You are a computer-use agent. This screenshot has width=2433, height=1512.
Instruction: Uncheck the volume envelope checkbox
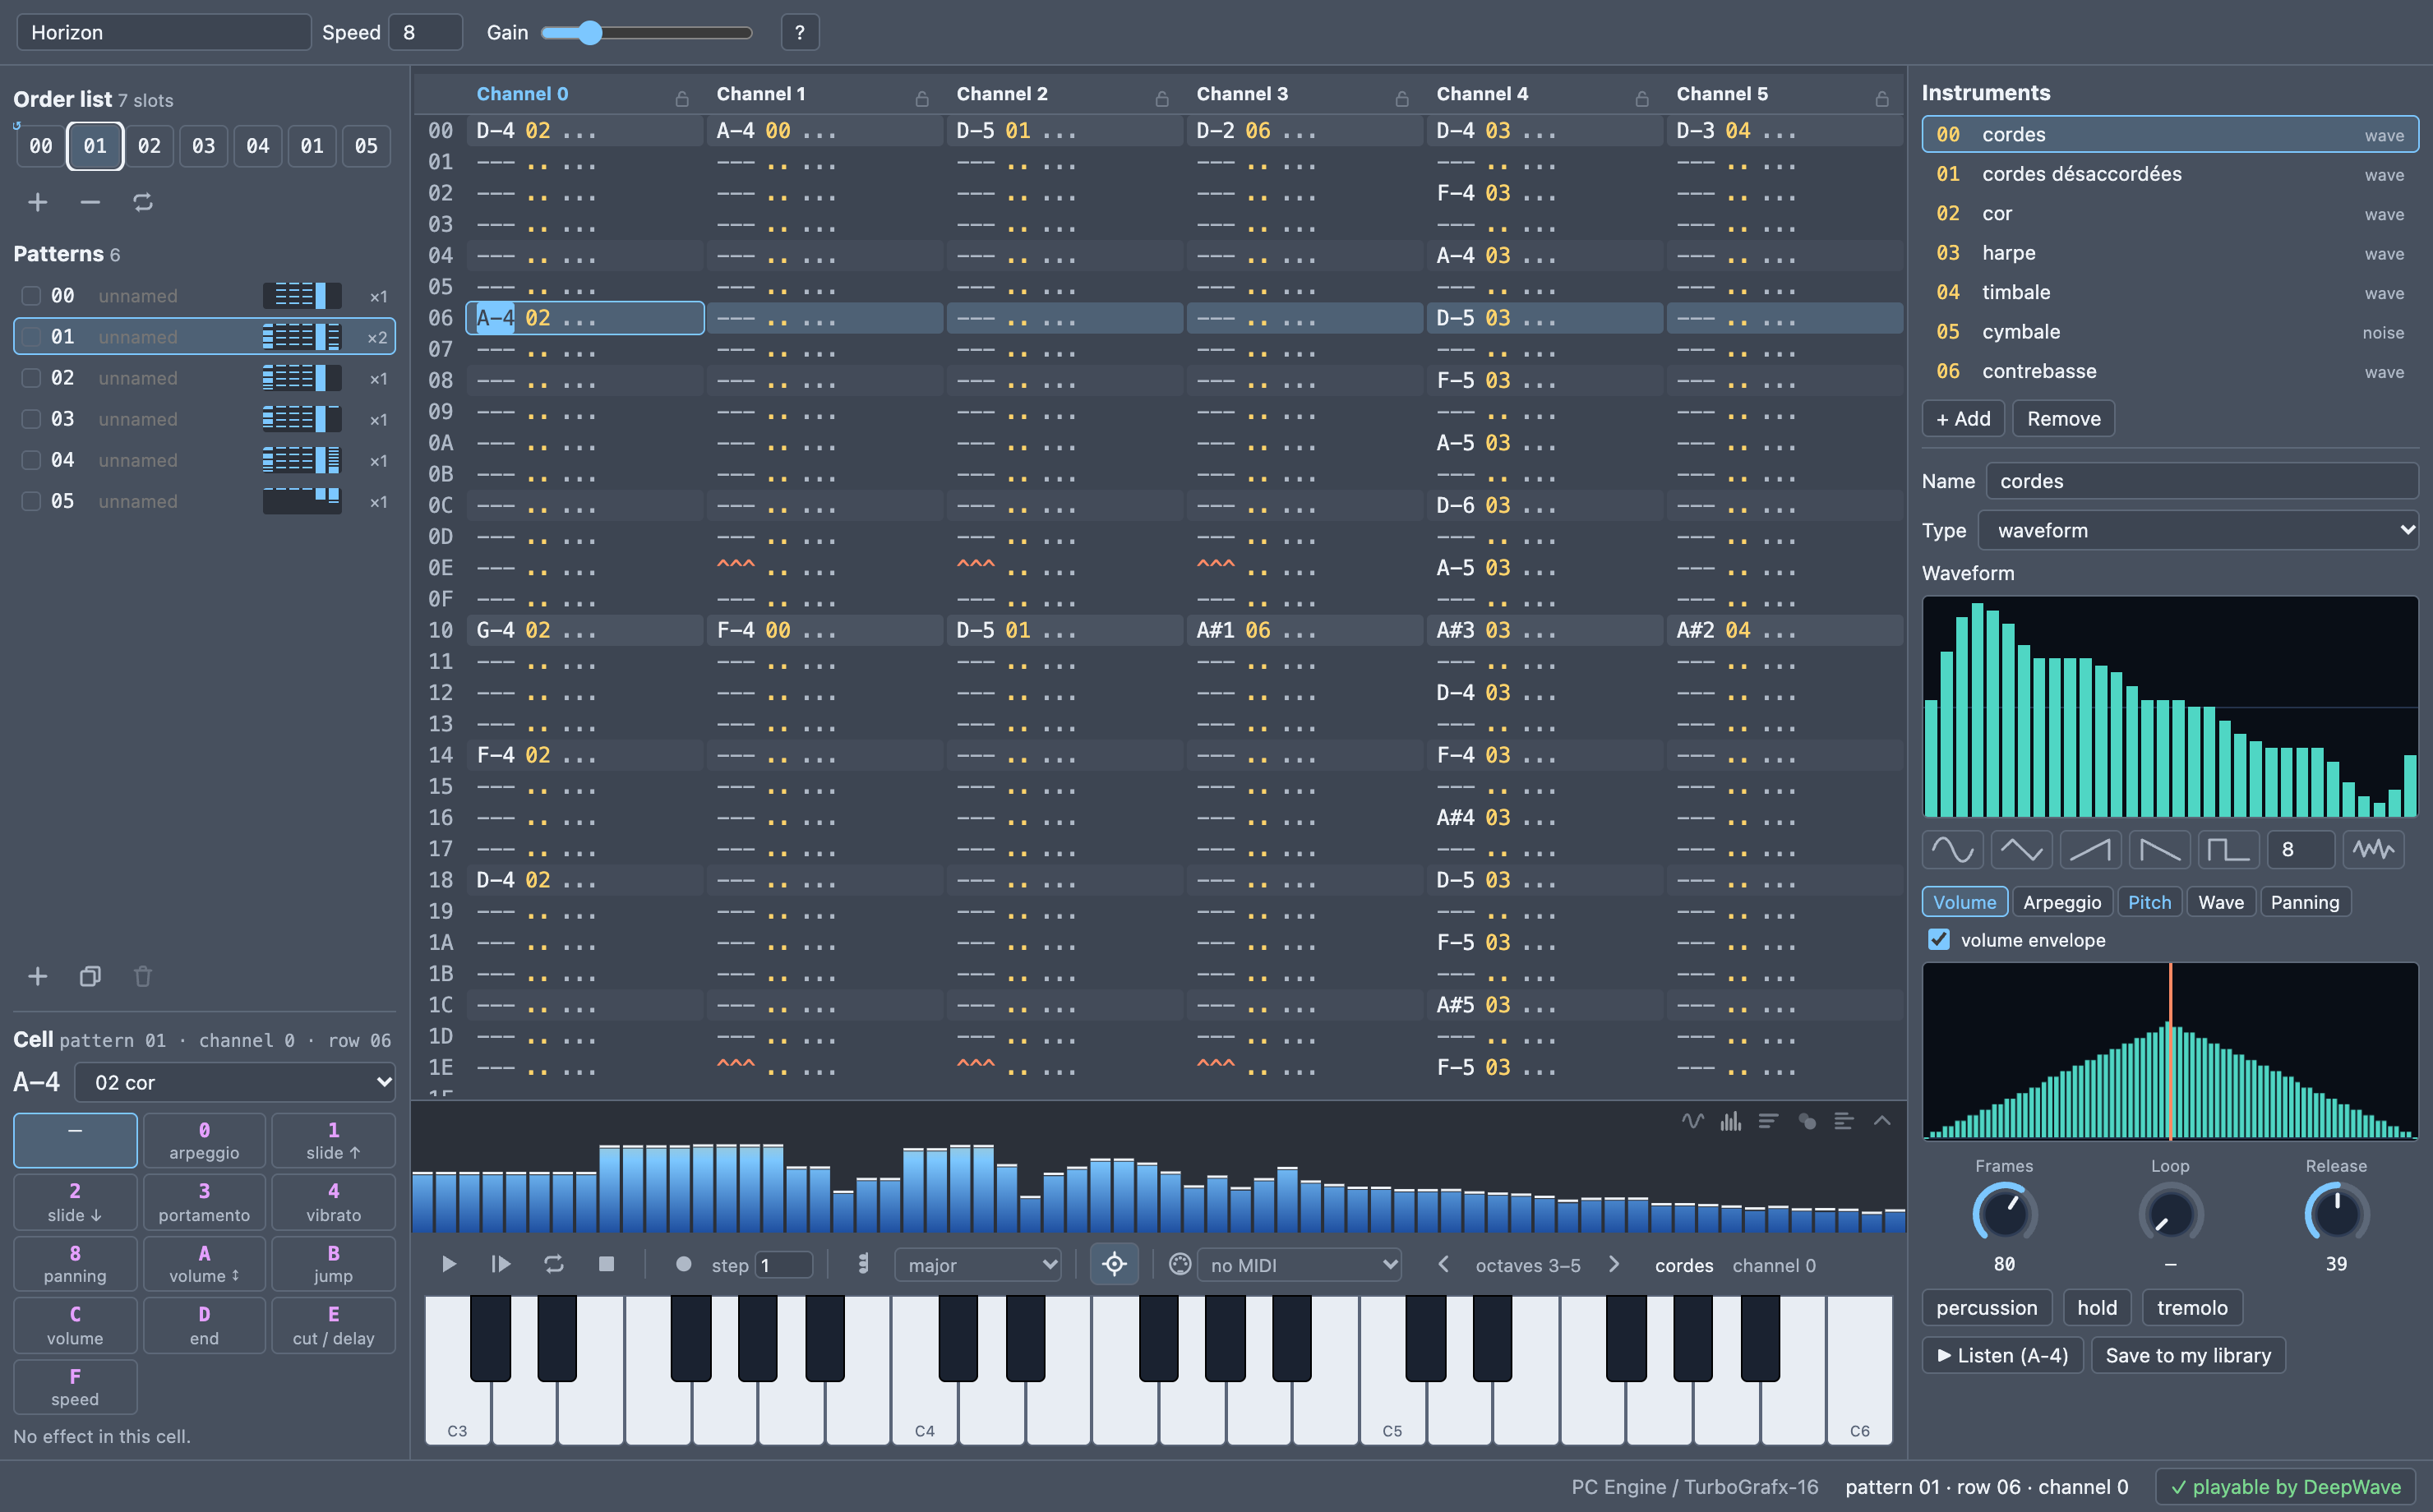(x=1938, y=940)
